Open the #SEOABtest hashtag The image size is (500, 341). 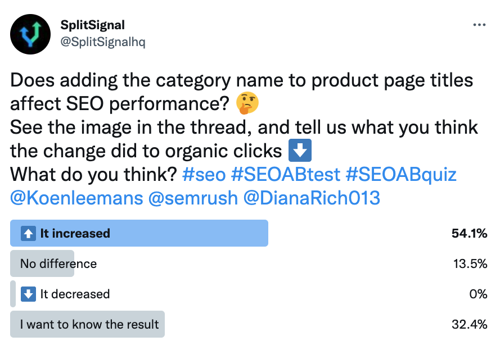[286, 175]
